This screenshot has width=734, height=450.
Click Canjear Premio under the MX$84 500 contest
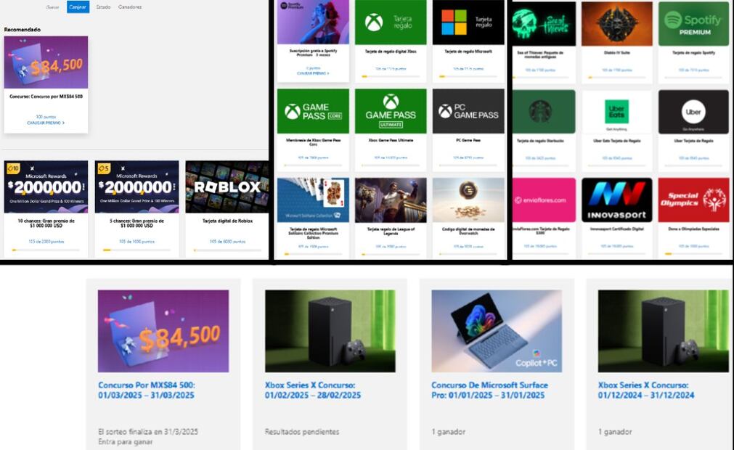(46, 123)
